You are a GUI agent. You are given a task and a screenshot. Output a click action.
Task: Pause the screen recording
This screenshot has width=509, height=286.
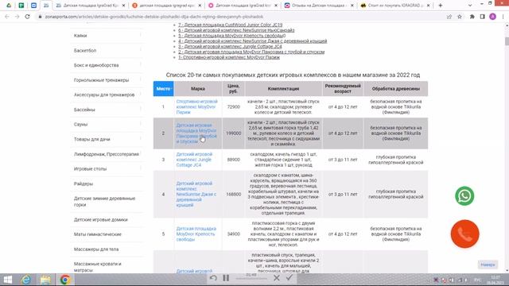pos(226,277)
